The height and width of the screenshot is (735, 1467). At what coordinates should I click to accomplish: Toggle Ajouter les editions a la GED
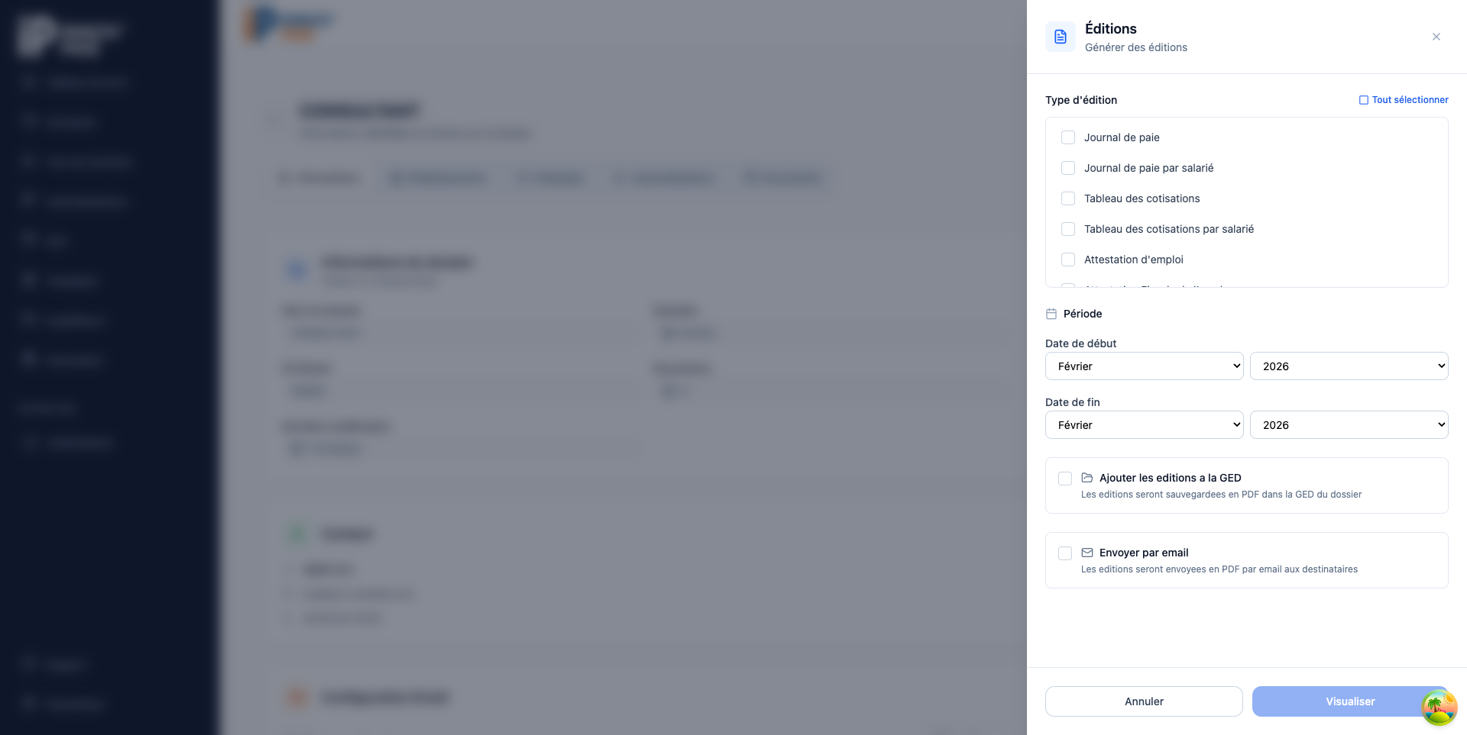point(1065,479)
